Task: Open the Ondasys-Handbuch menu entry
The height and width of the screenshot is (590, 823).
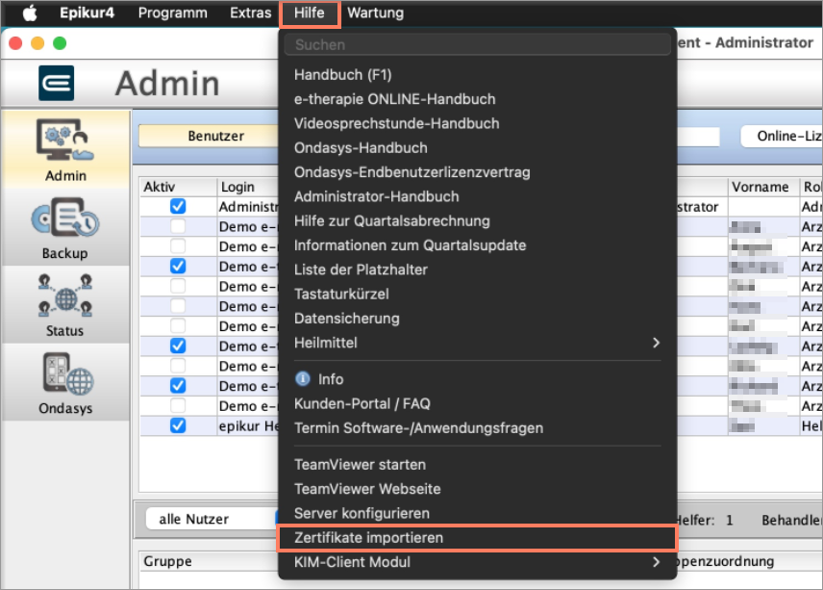Action: pos(478,148)
